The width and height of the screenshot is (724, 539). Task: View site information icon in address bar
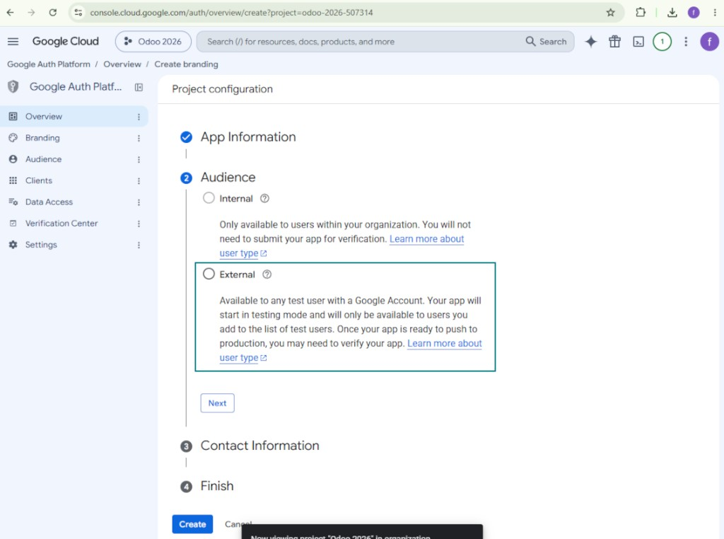(78, 13)
